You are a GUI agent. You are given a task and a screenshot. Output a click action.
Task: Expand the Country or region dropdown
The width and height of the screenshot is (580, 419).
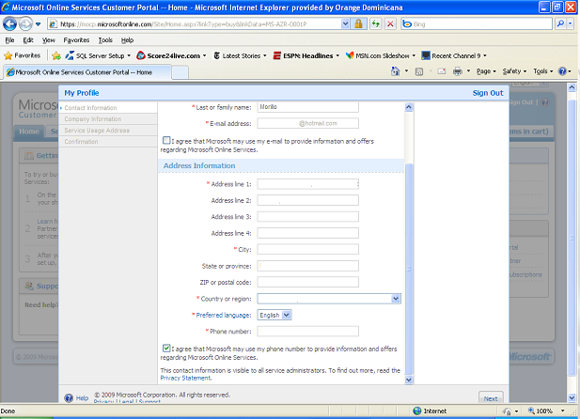tap(396, 299)
